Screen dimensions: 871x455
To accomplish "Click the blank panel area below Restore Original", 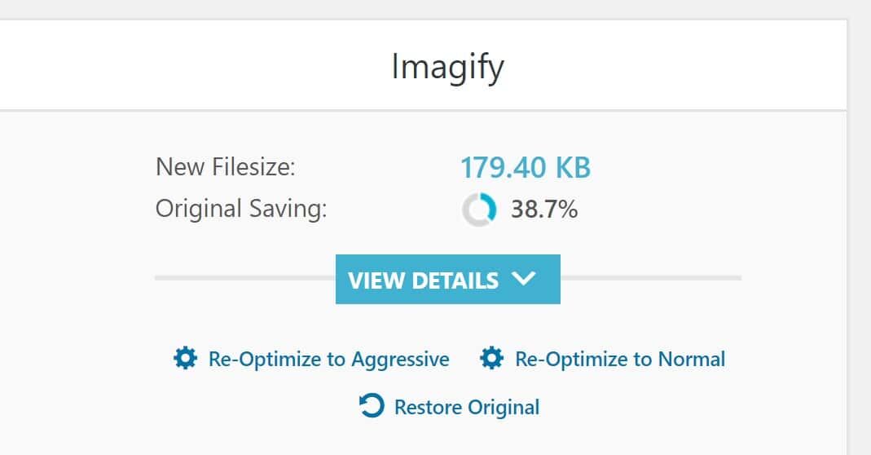I will [448, 439].
